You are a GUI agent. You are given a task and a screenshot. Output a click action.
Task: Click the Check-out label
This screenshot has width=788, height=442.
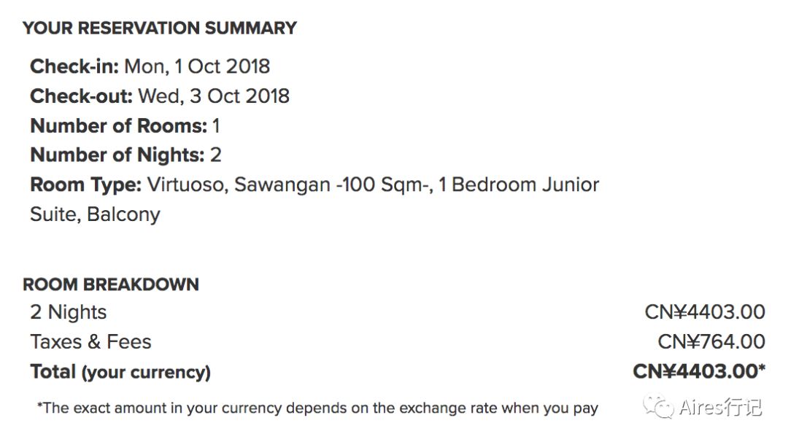click(x=82, y=96)
